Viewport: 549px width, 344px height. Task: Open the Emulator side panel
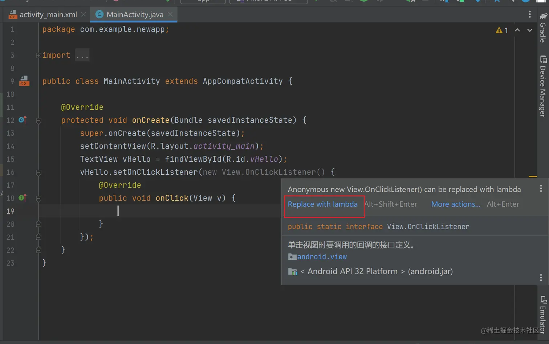coord(543,315)
